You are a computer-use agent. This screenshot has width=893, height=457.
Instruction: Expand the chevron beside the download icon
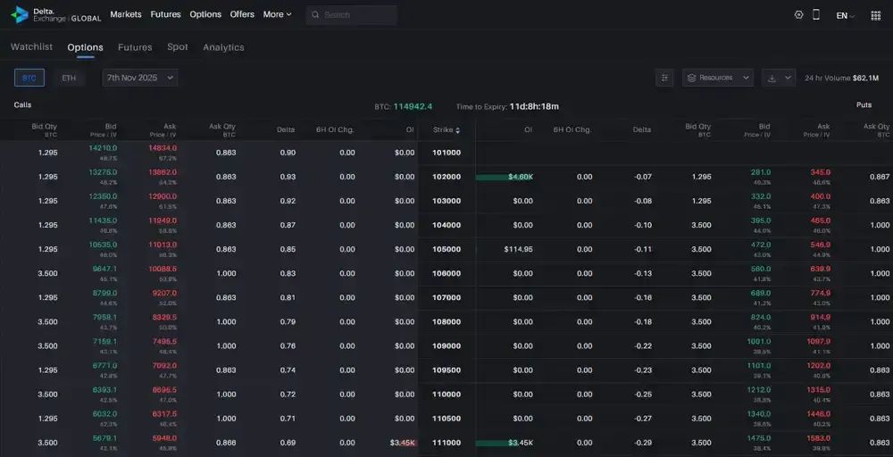[789, 78]
